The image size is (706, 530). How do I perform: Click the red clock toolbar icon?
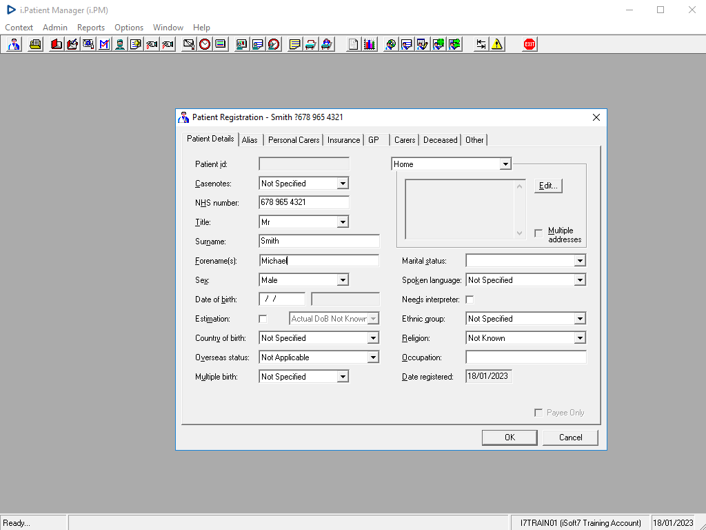tap(205, 44)
